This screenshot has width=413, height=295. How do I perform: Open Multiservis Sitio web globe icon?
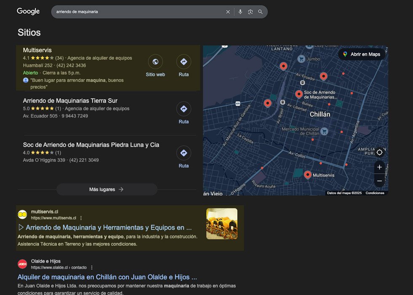(x=155, y=62)
